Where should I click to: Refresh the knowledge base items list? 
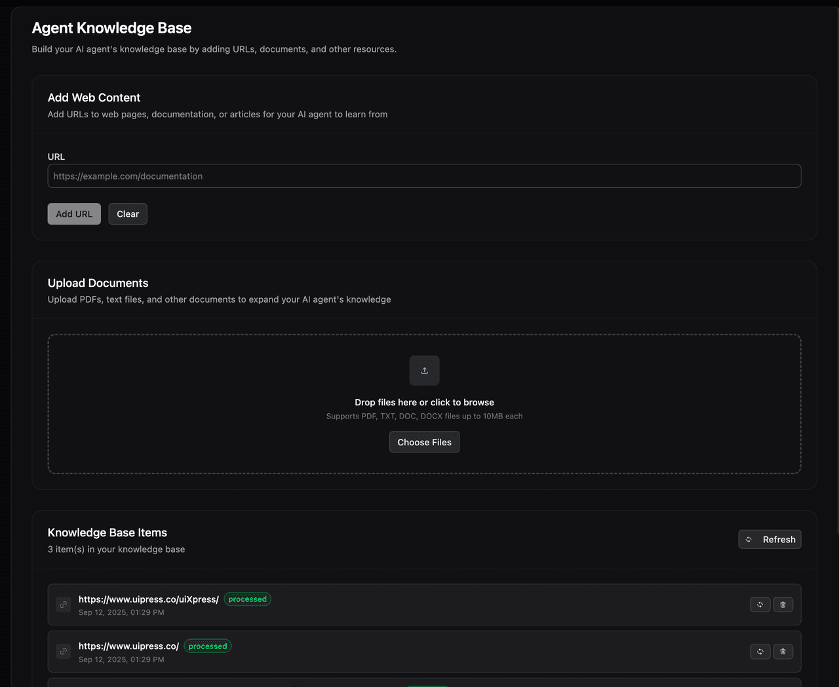click(x=770, y=540)
